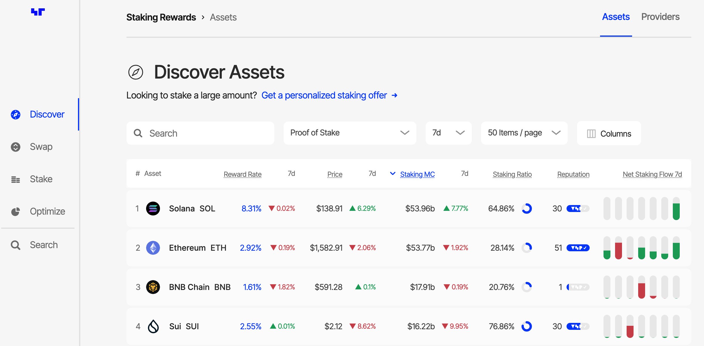Switch to the Providers tab
This screenshot has width=704, height=346.
(660, 17)
